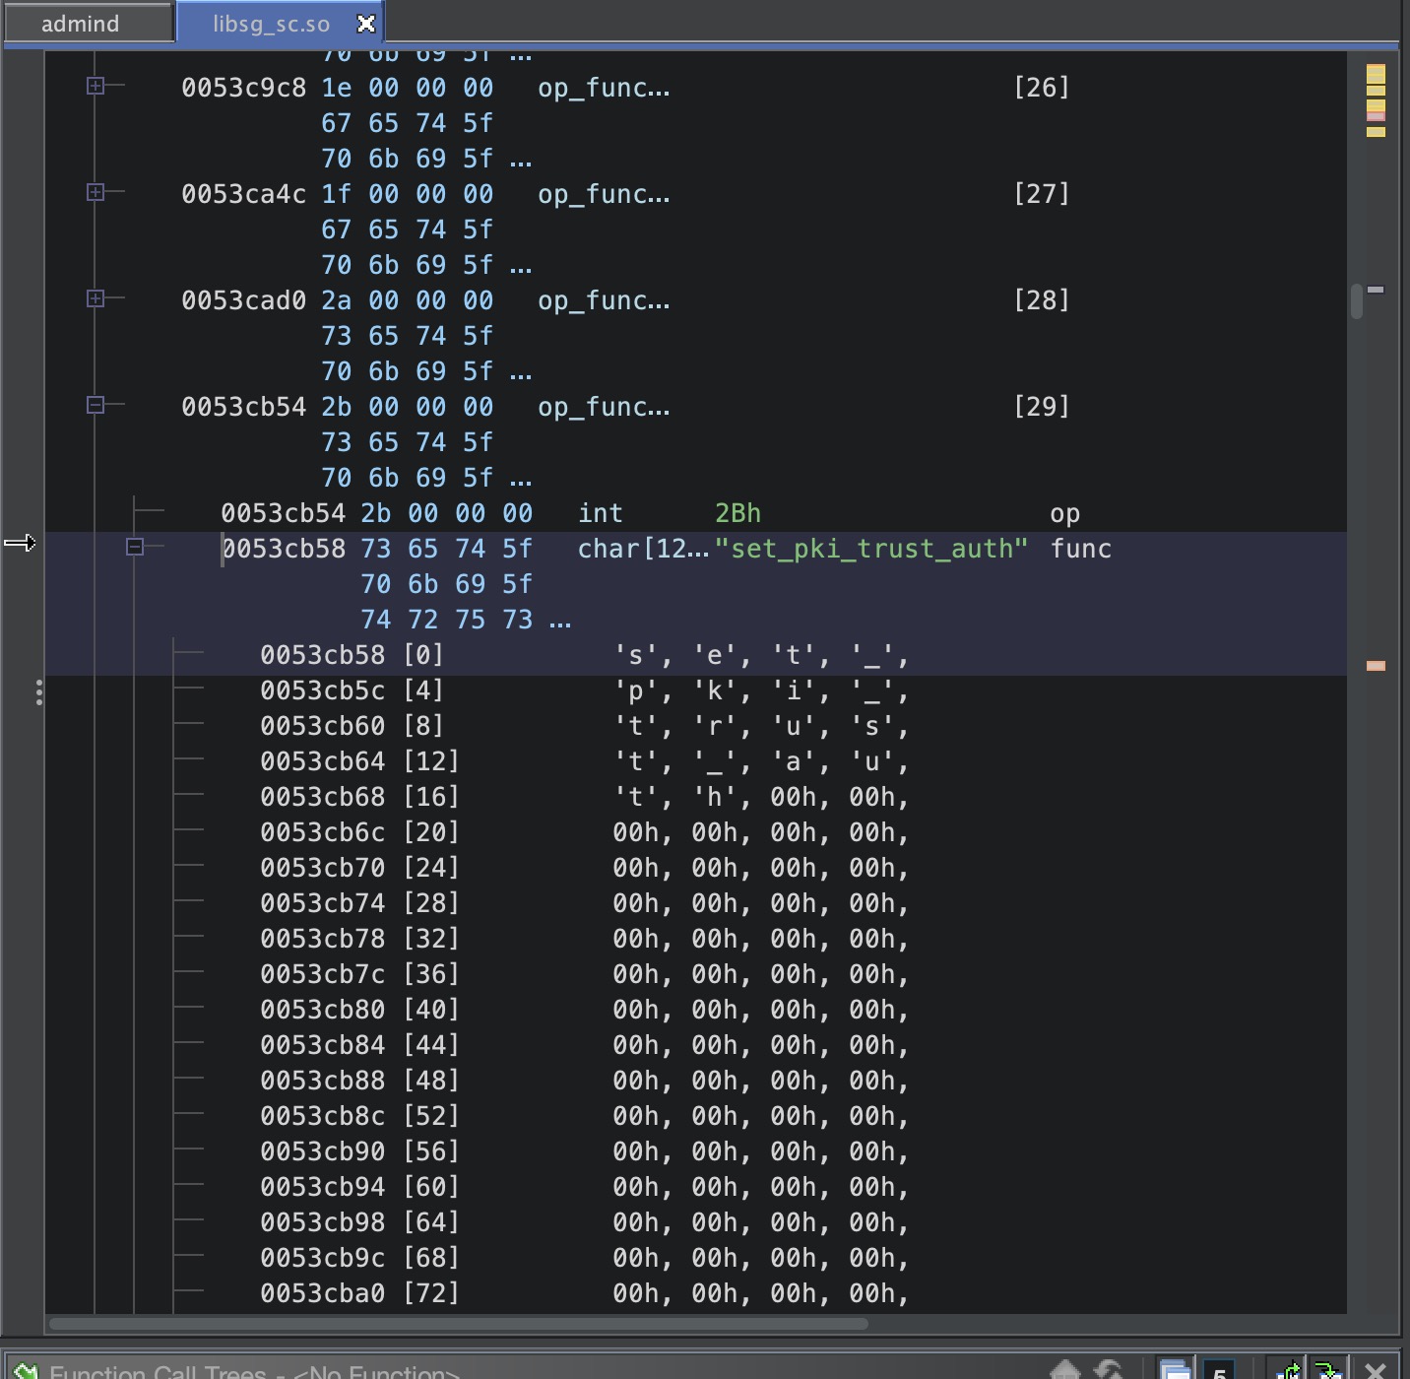This screenshot has height=1379, width=1410.
Task: Click the refresh icon in Function Call Trees
Action: (x=1110, y=1369)
